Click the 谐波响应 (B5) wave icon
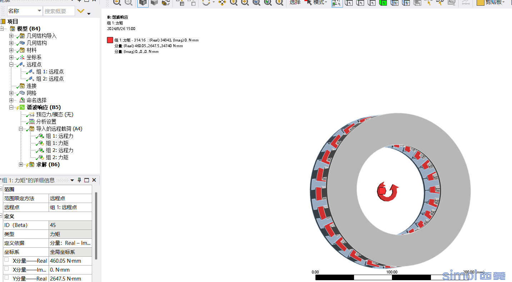The width and height of the screenshot is (512, 282). (22, 107)
